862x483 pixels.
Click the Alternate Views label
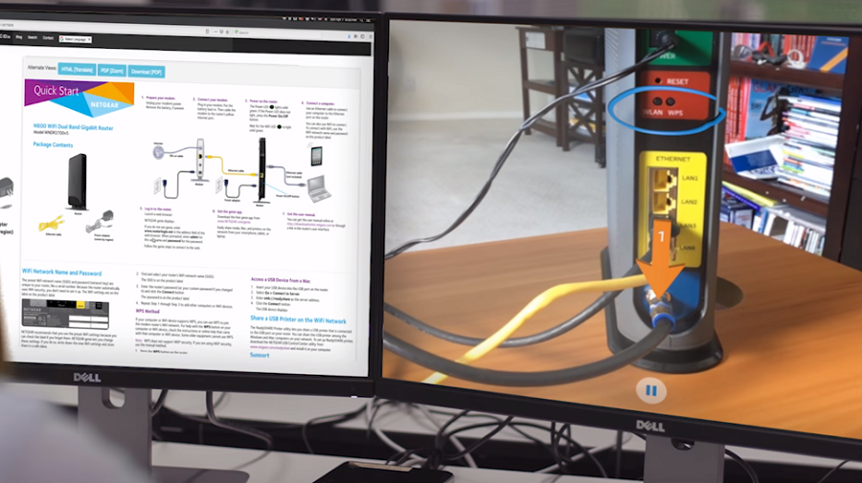(42, 68)
